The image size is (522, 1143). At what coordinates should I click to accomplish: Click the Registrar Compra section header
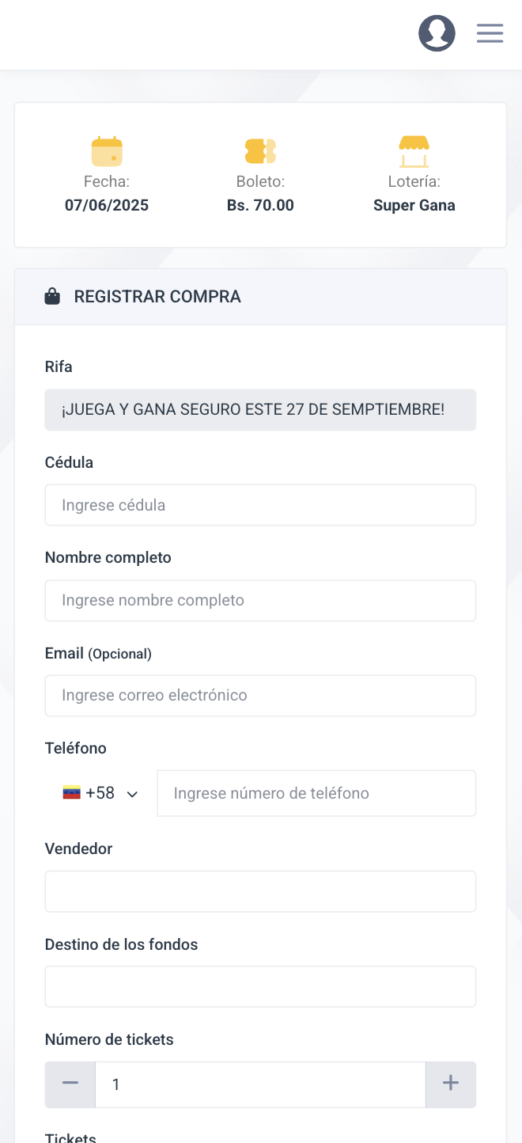coord(157,297)
